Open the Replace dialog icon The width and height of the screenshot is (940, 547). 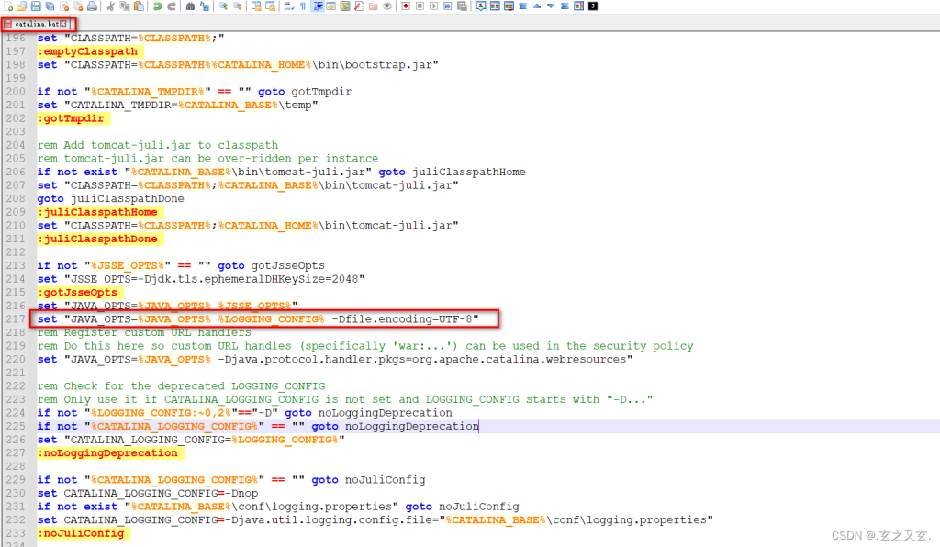click(x=205, y=6)
